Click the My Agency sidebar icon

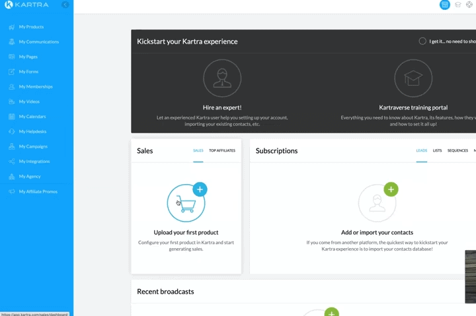point(11,176)
